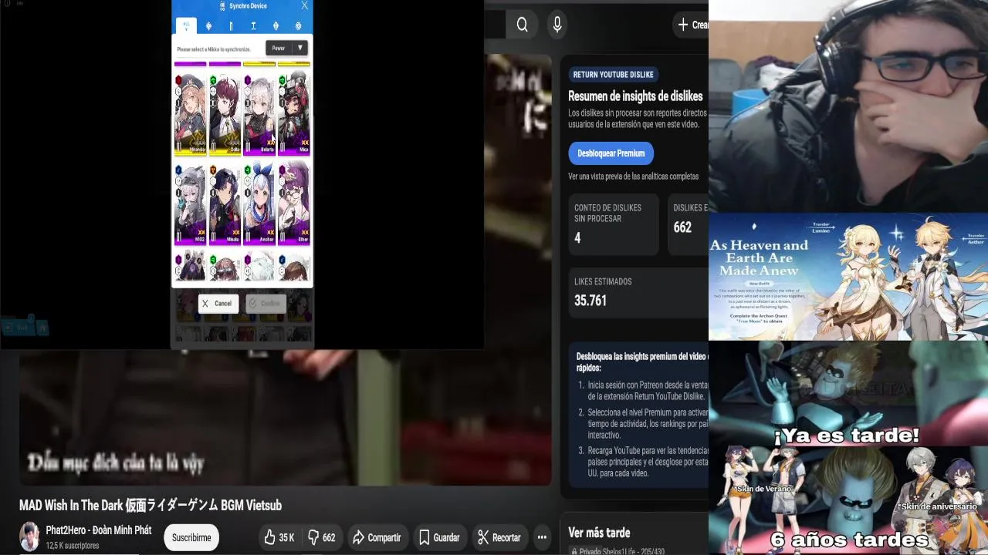Click the Likes estimados 35.761 card
988x555 pixels.
coord(638,293)
